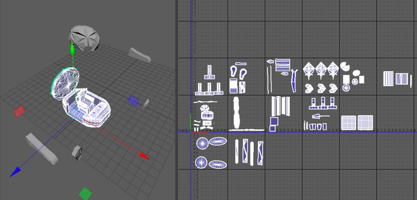This screenshot has height=200, width=417.
Task: Select the small gray shard near the blue handle
Action: click(x=146, y=104)
